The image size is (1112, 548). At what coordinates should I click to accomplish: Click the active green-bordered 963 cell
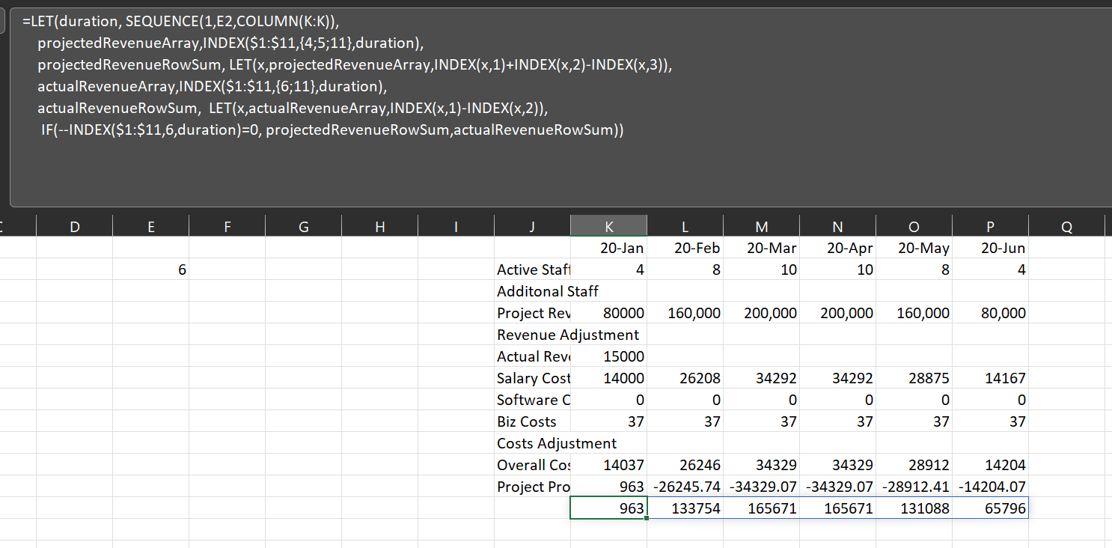point(608,508)
